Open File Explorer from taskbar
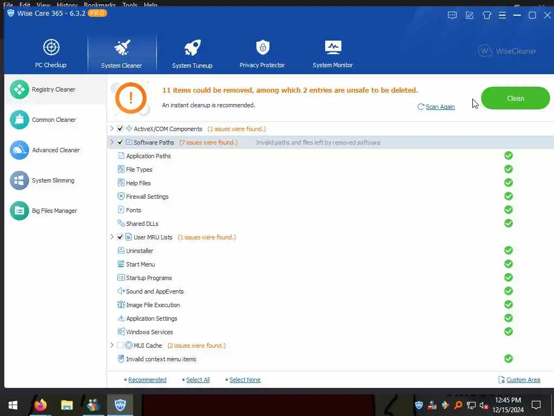 (x=67, y=405)
